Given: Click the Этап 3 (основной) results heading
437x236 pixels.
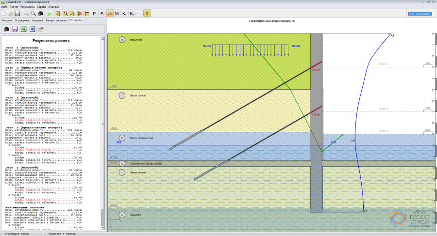Looking at the screenshot, I should (x=22, y=168).
